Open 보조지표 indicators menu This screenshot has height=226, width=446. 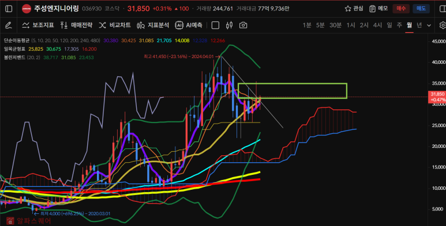[38, 25]
